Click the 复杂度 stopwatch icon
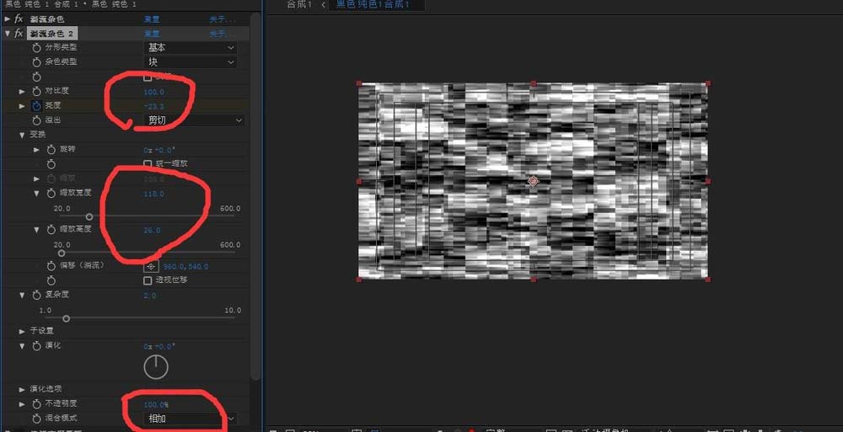The width and height of the screenshot is (843, 432). [x=36, y=295]
